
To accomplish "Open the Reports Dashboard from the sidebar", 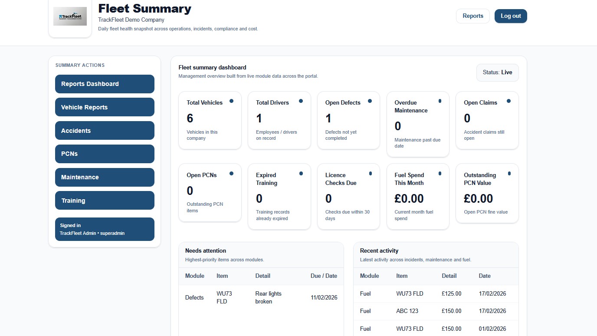I will (x=104, y=84).
